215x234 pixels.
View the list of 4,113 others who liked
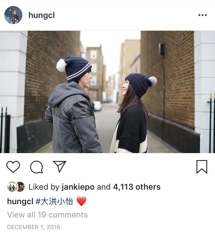click(137, 187)
